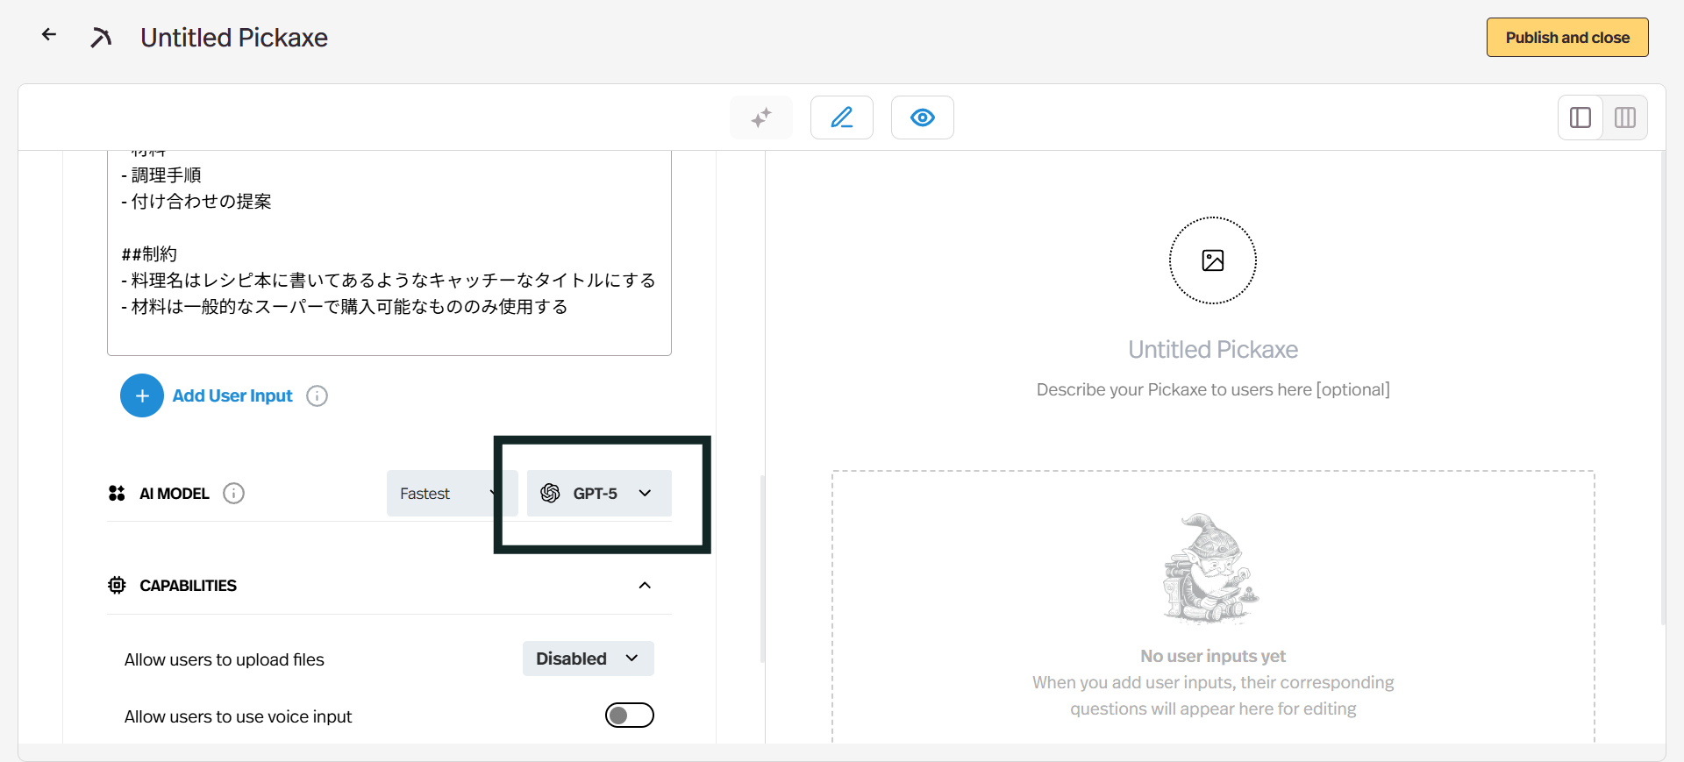This screenshot has width=1684, height=762.
Task: Select the split-column layout view
Action: click(1624, 118)
